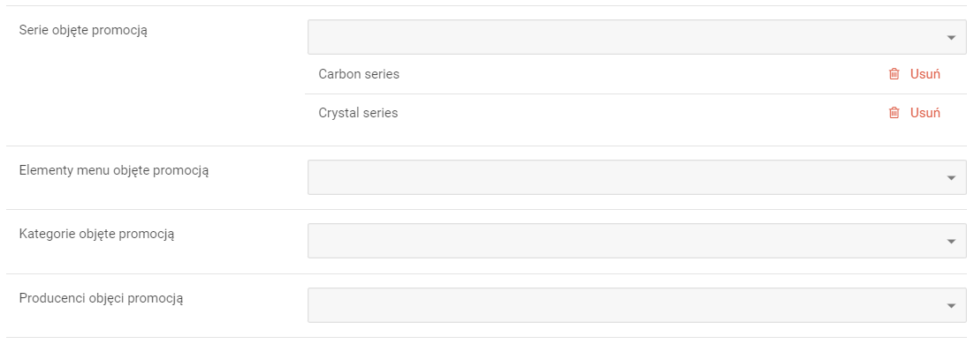This screenshot has width=974, height=344.
Task: Click the Serie objęte promocją label
Action: click(83, 31)
